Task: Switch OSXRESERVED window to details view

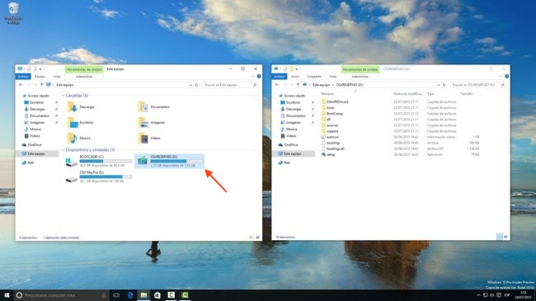Action: (x=500, y=237)
